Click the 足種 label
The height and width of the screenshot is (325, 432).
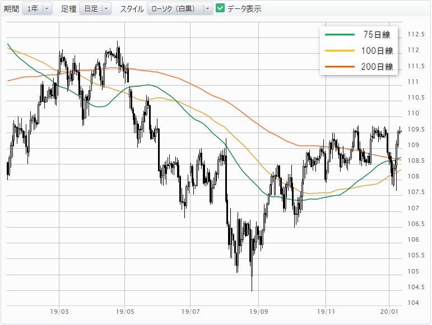pos(68,9)
